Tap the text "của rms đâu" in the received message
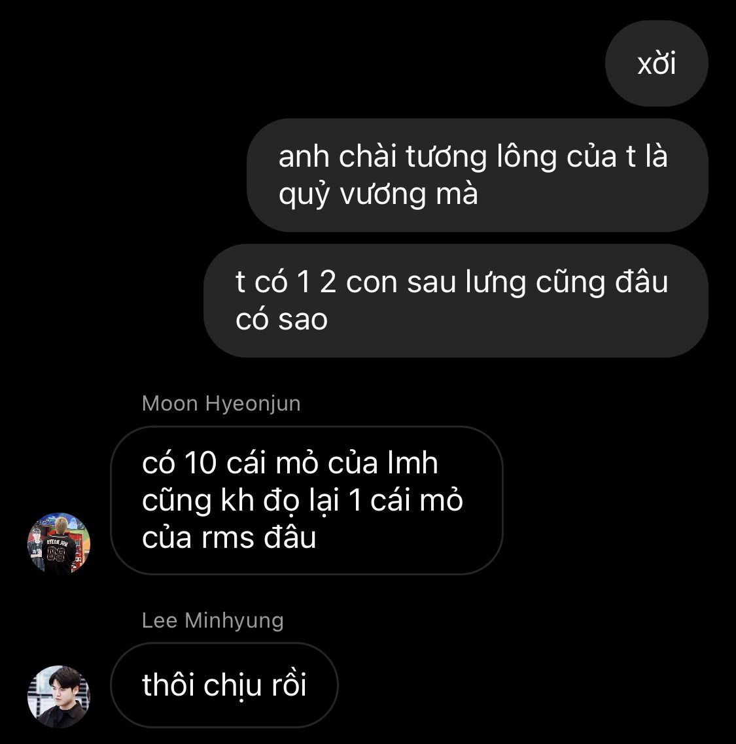The image size is (736, 744). pos(229,537)
